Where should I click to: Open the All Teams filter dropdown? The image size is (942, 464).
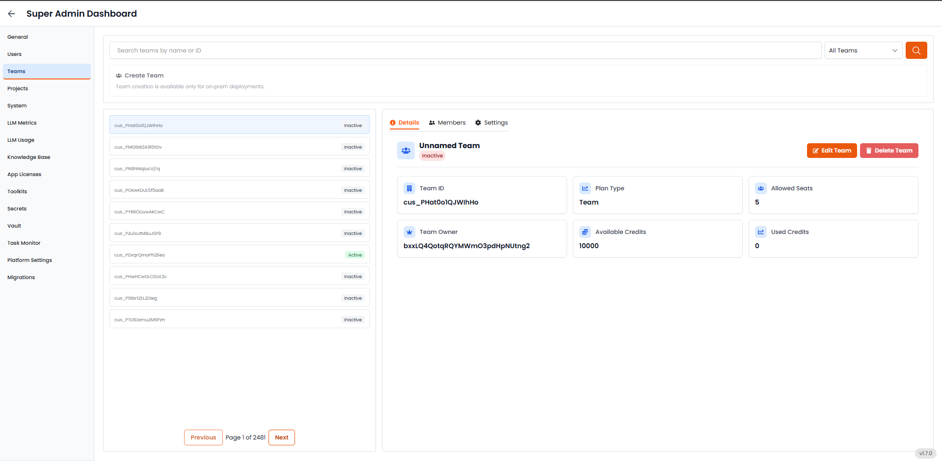pos(863,51)
